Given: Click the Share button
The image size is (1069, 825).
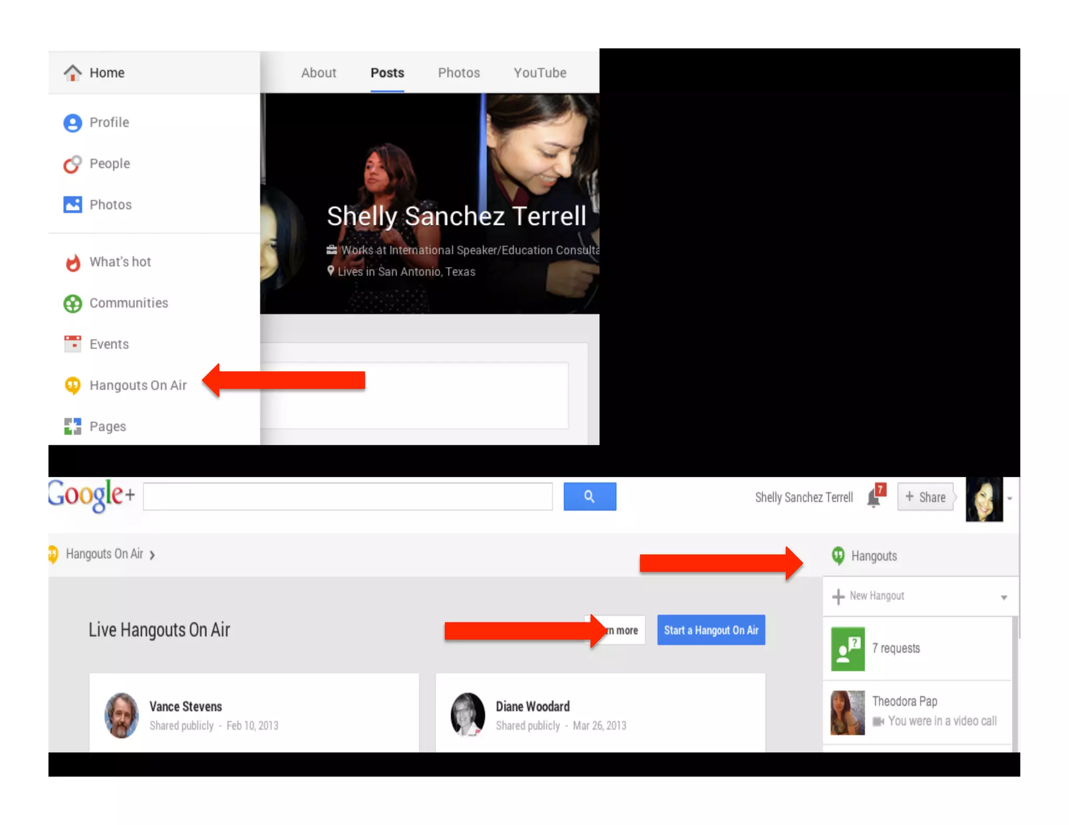Looking at the screenshot, I should click(925, 497).
